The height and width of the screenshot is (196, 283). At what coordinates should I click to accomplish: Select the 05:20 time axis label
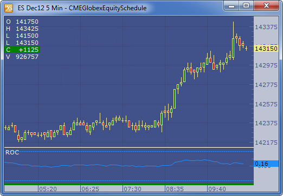48,189
